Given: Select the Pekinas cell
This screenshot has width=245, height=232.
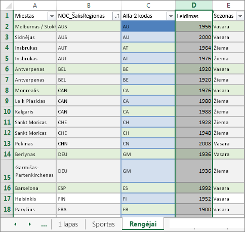Looking at the screenshot, I should (x=35, y=143).
